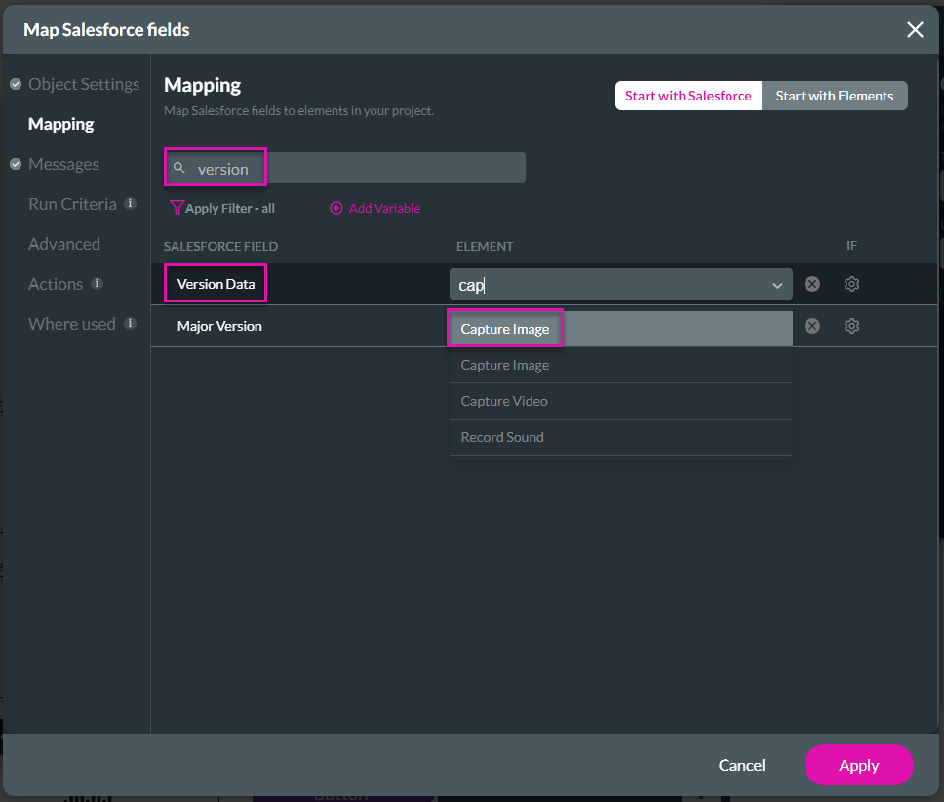Remove the Version Data mapping with the X icon
Image resolution: width=944 pixels, height=802 pixels.
pos(811,284)
